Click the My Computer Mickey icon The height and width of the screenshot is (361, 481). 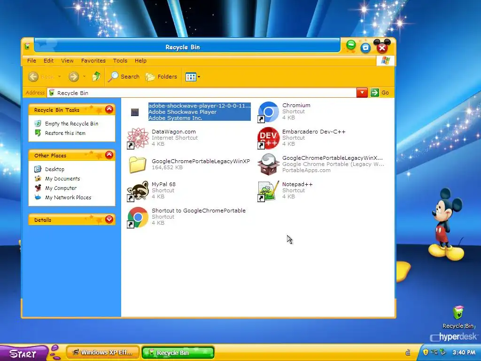click(x=38, y=188)
